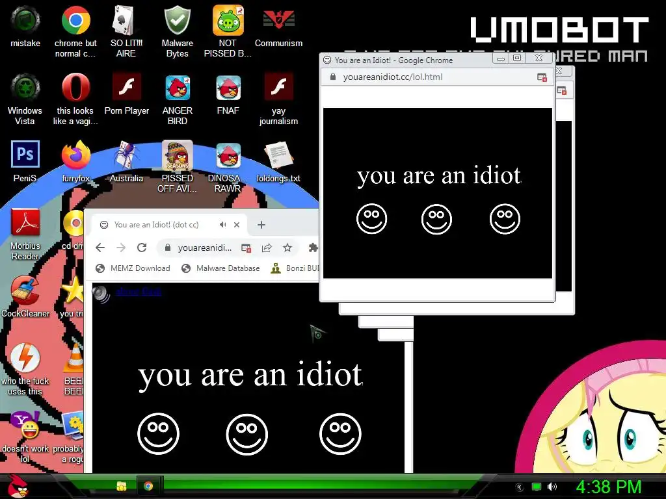Mute the tab via its speaker icon
Screen dimensions: 666x499
(222, 225)
